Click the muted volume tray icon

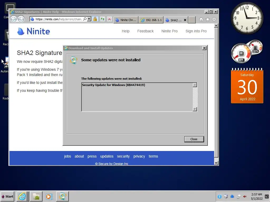(245, 196)
